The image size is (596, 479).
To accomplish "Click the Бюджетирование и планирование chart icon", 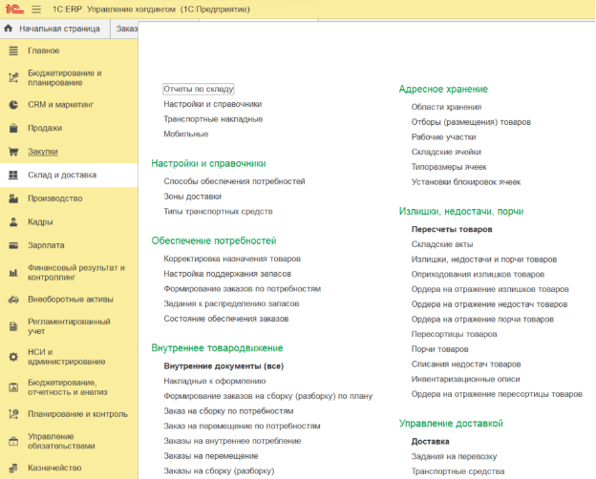I will click(13, 78).
